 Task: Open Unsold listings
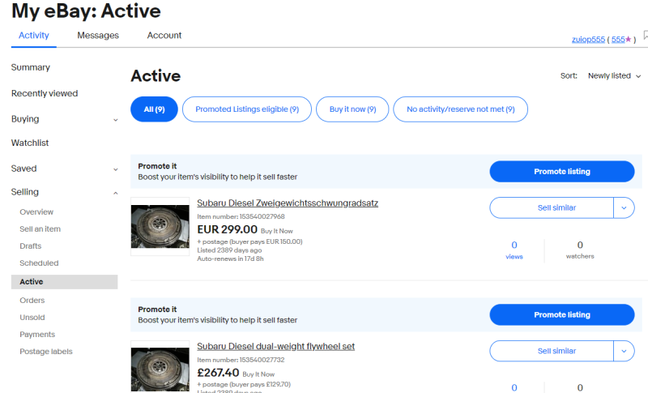point(32,318)
